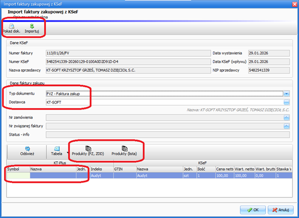The height and width of the screenshot is (218, 299).
Task: Click the KSeF band header
Action: pyautogui.click(x=203, y=163)
